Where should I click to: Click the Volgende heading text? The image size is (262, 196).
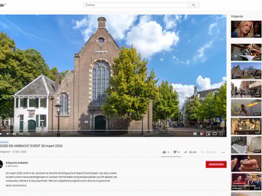click(237, 16)
